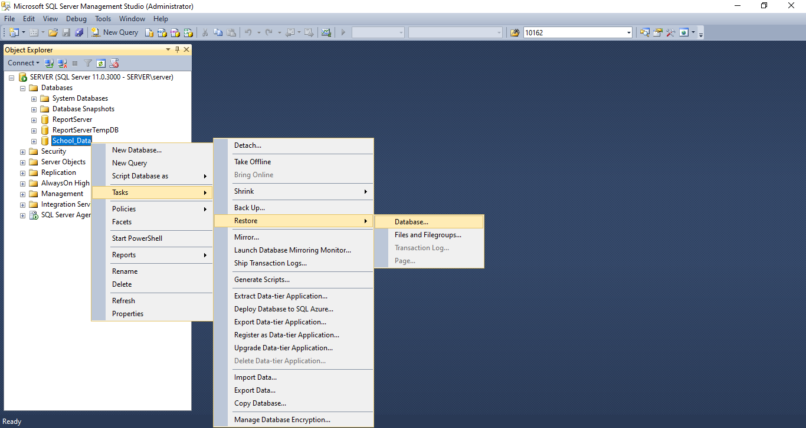This screenshot has height=428, width=806.
Task: Choose Restore Database... from the submenu
Action: point(429,222)
